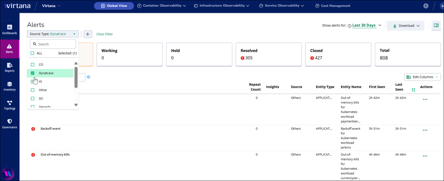Check the ALL checkbox

point(32,53)
